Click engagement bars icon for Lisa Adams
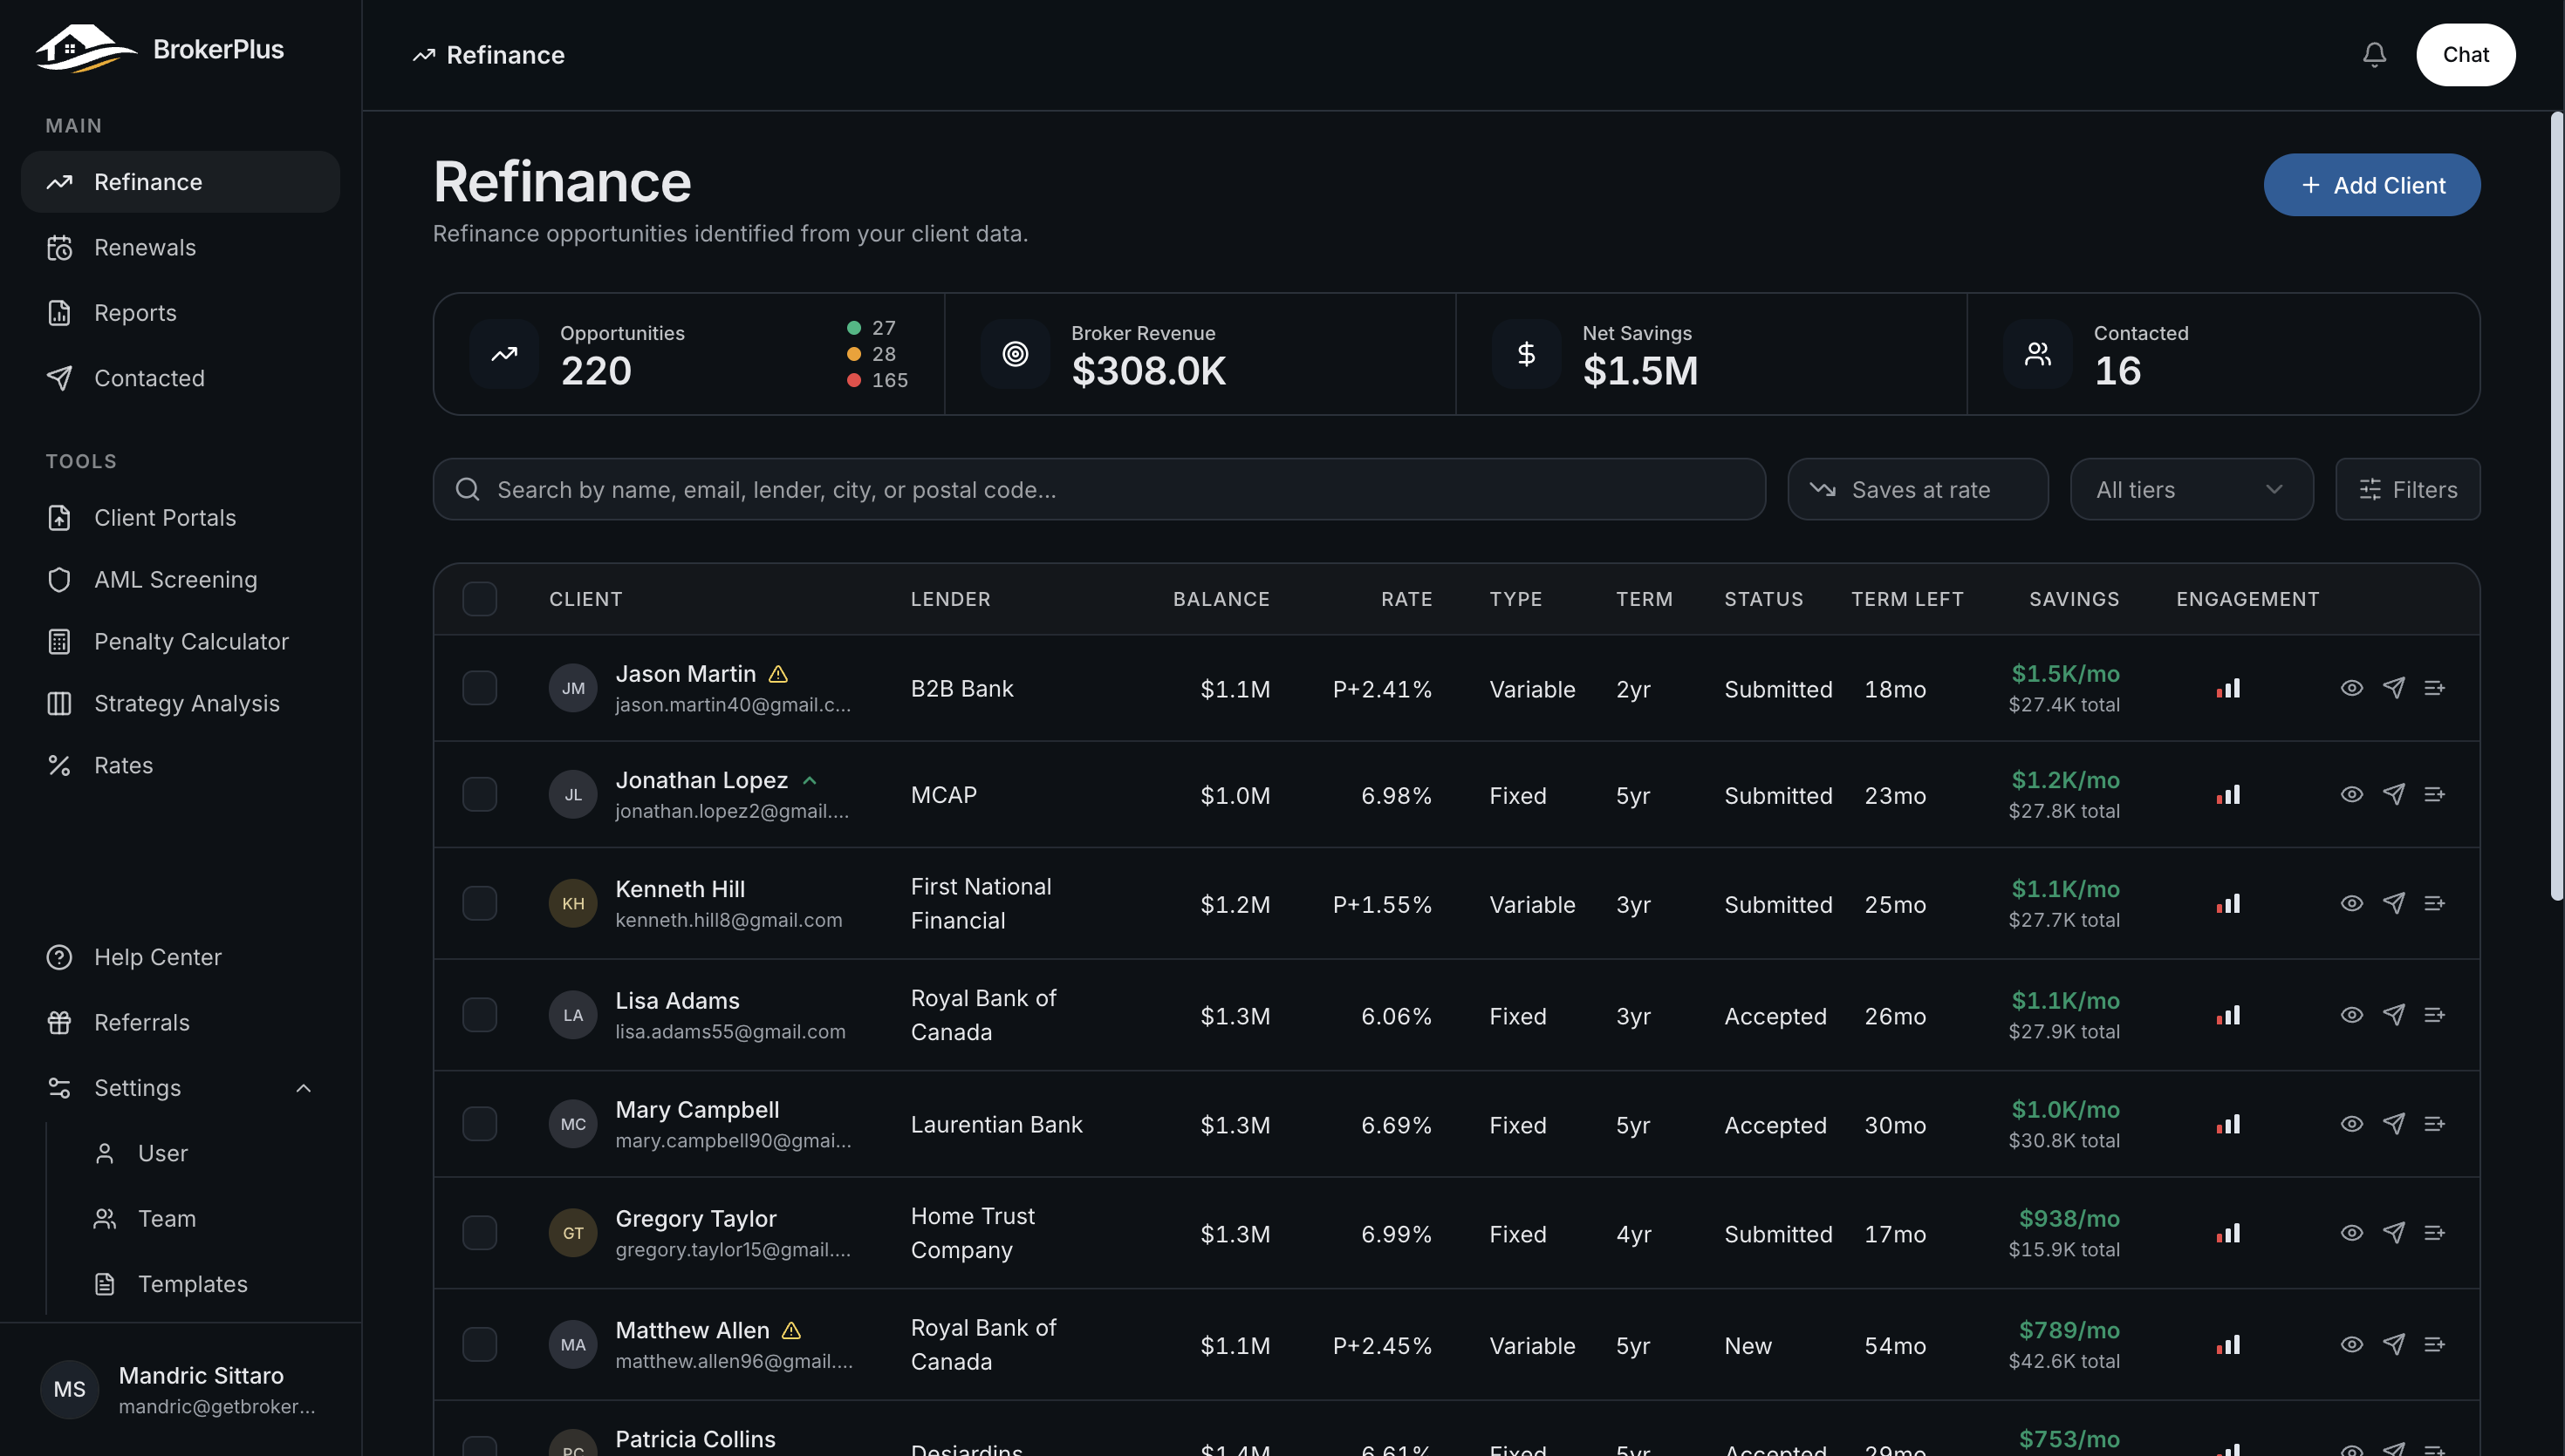The image size is (2565, 1456). [x=2228, y=1015]
